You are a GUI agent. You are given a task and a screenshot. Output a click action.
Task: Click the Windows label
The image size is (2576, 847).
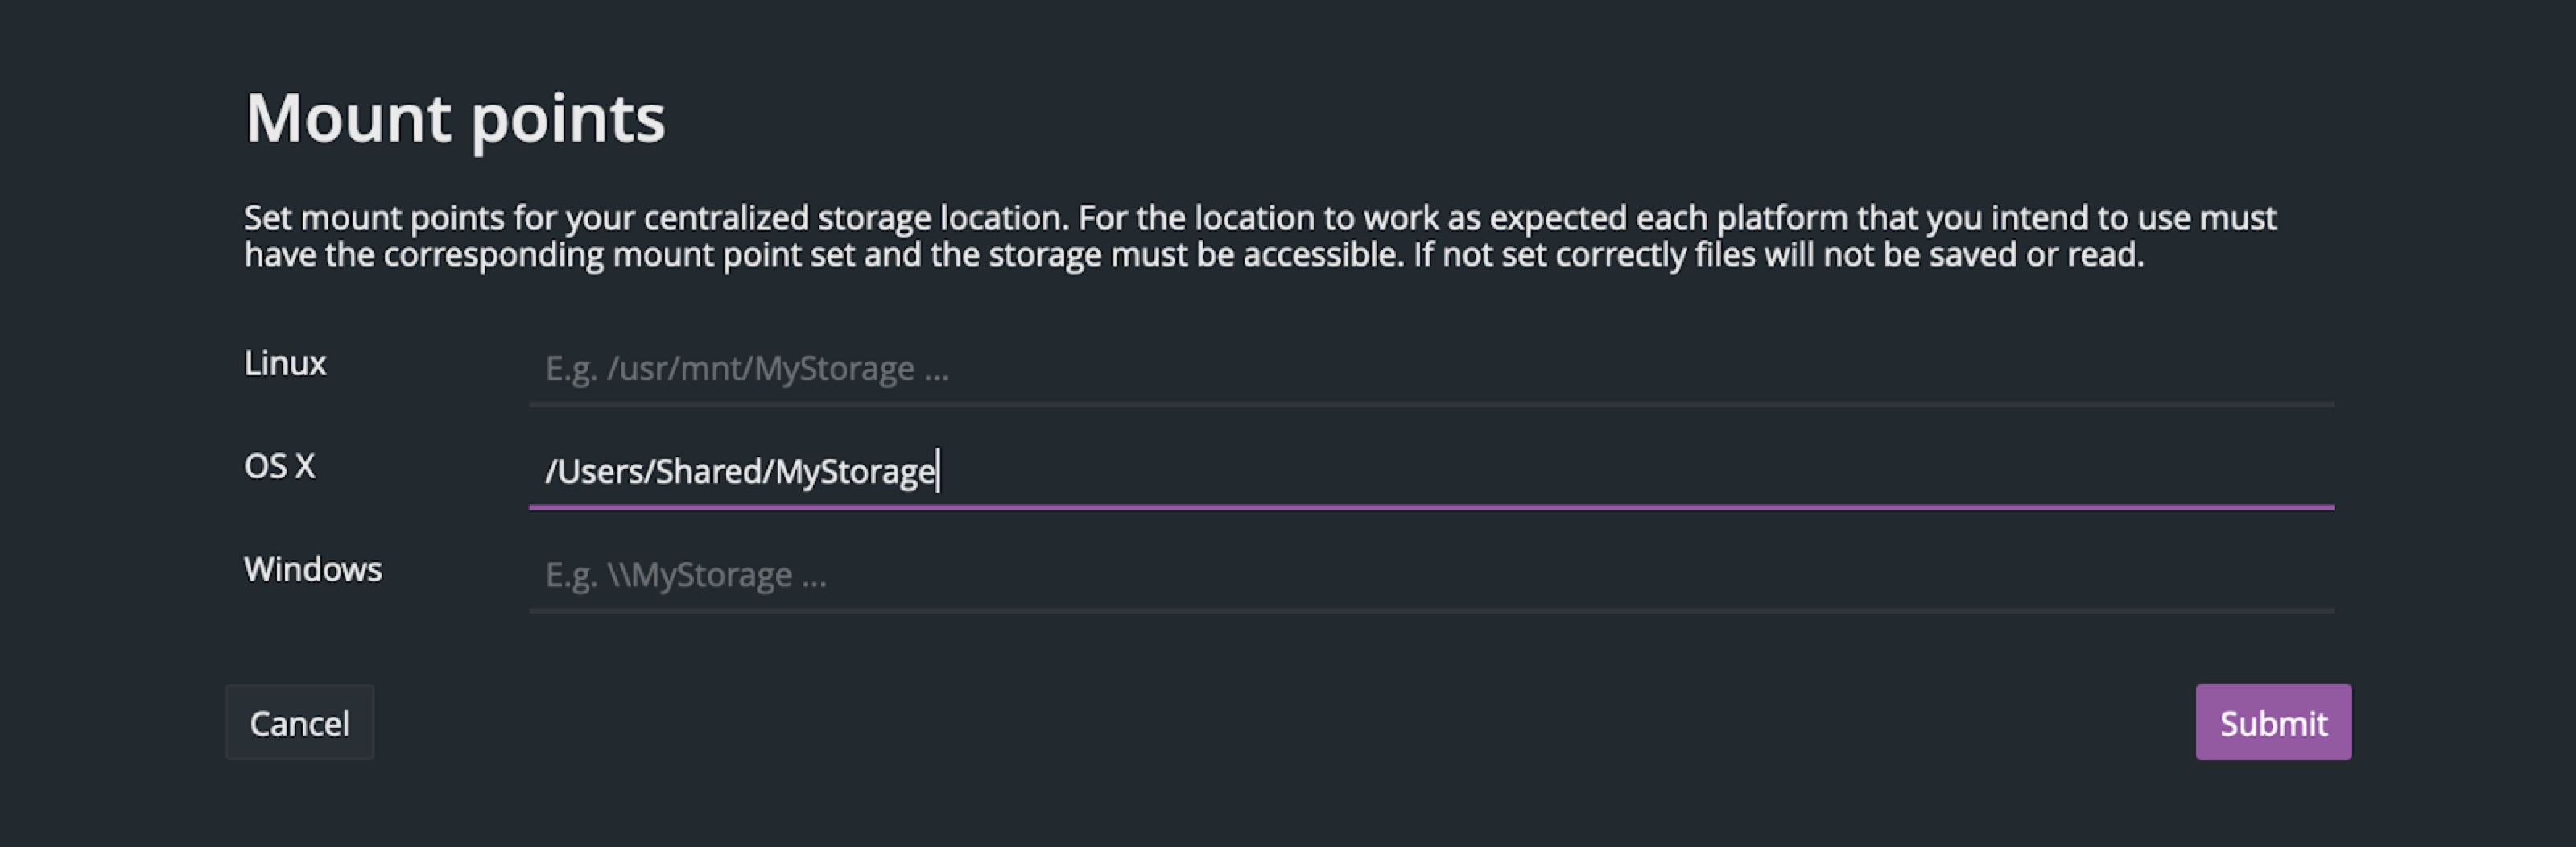click(x=313, y=568)
